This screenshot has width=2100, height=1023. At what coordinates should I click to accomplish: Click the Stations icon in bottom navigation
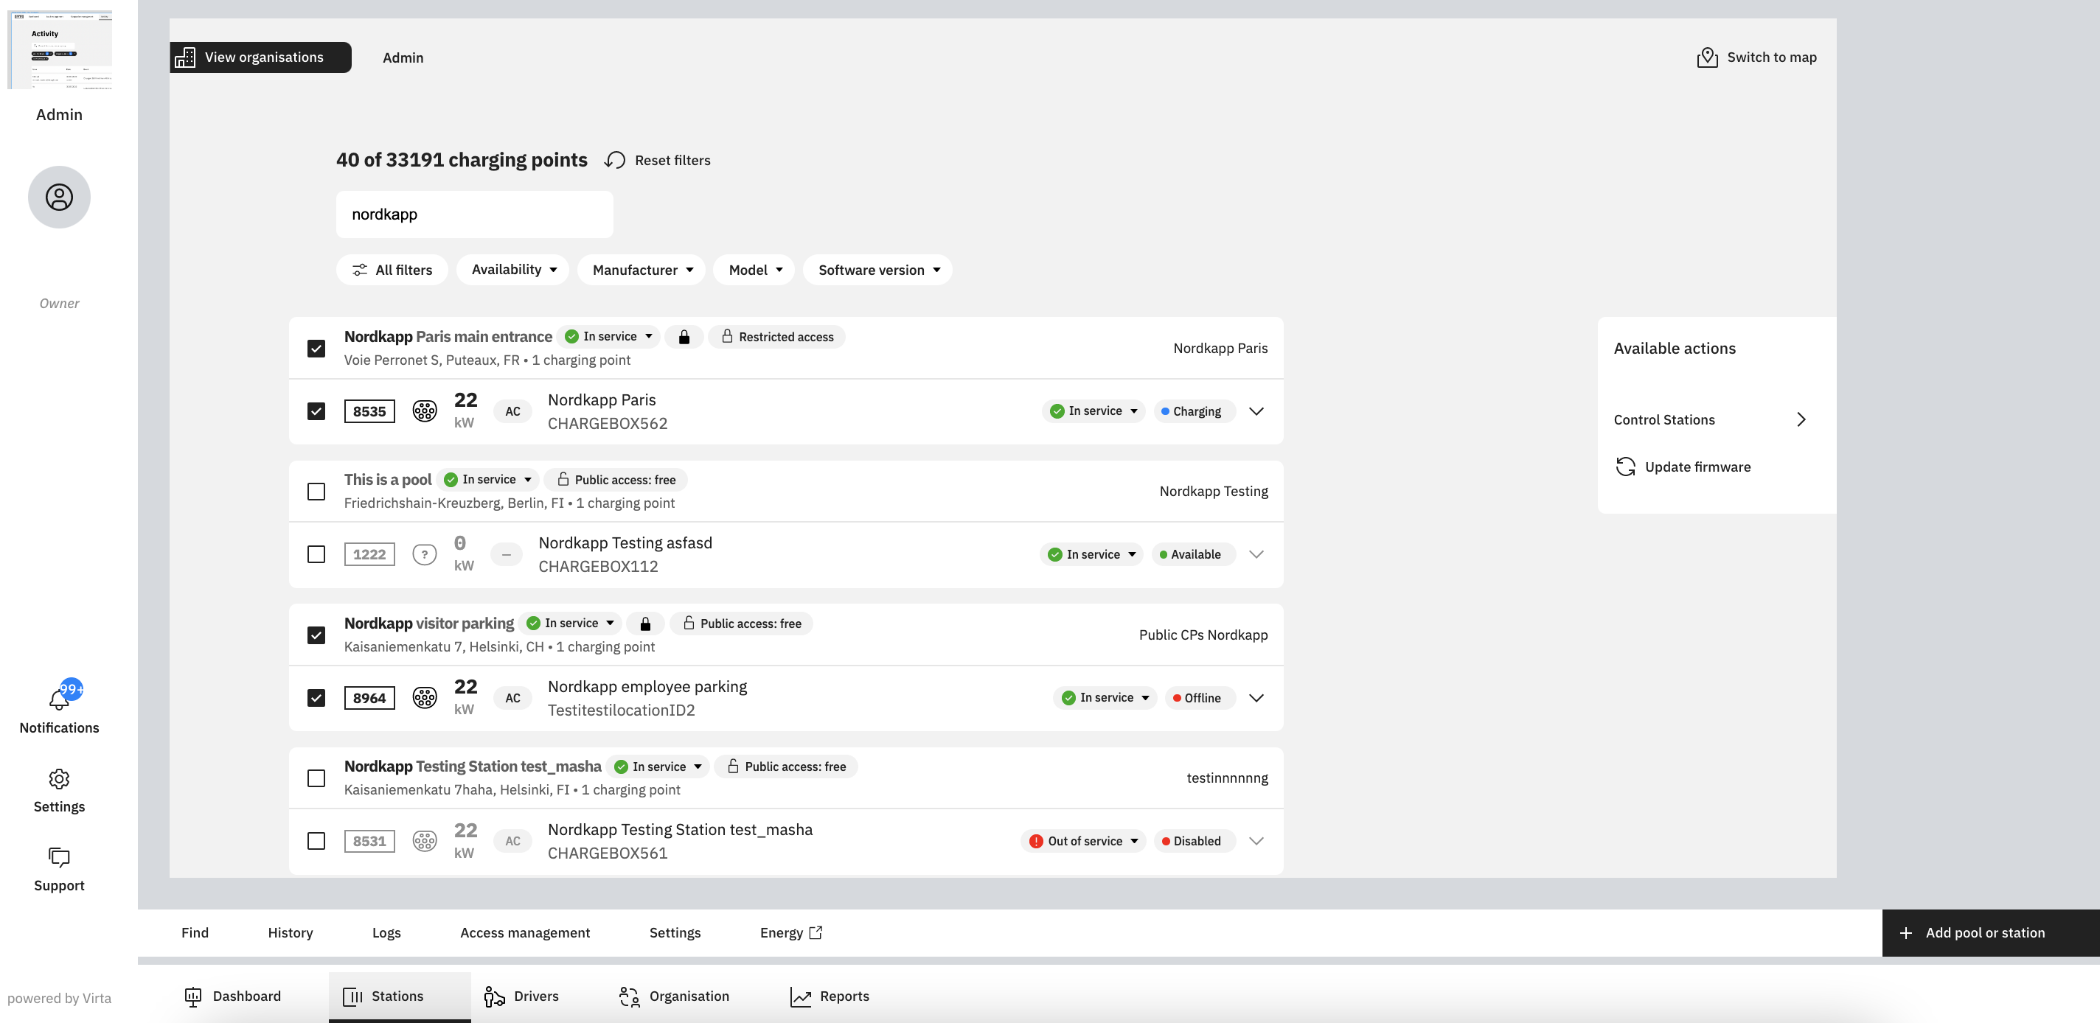click(353, 996)
